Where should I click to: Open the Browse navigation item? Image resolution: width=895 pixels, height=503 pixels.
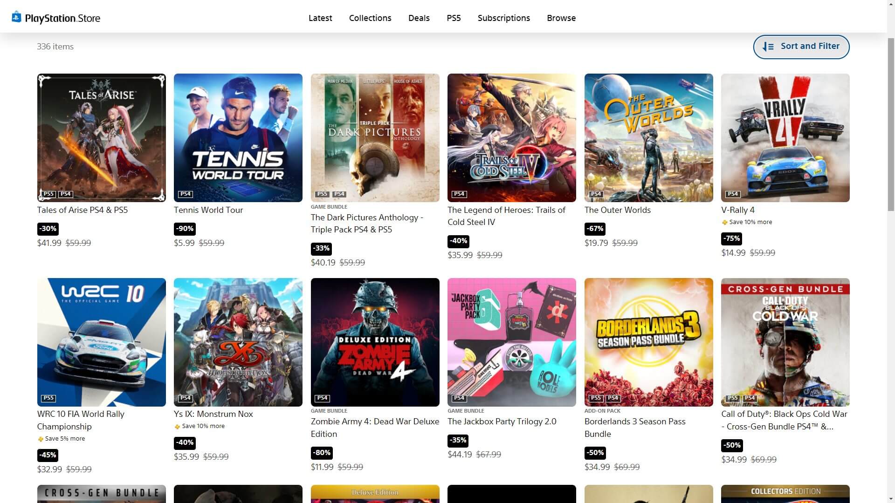pyautogui.click(x=561, y=18)
